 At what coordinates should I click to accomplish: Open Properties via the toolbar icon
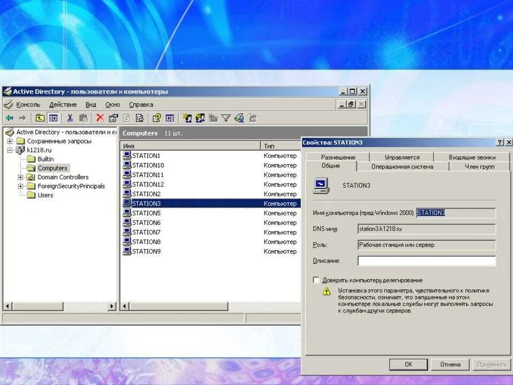pos(113,118)
